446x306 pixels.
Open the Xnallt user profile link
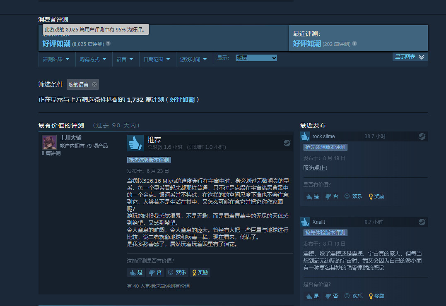pos(318,222)
